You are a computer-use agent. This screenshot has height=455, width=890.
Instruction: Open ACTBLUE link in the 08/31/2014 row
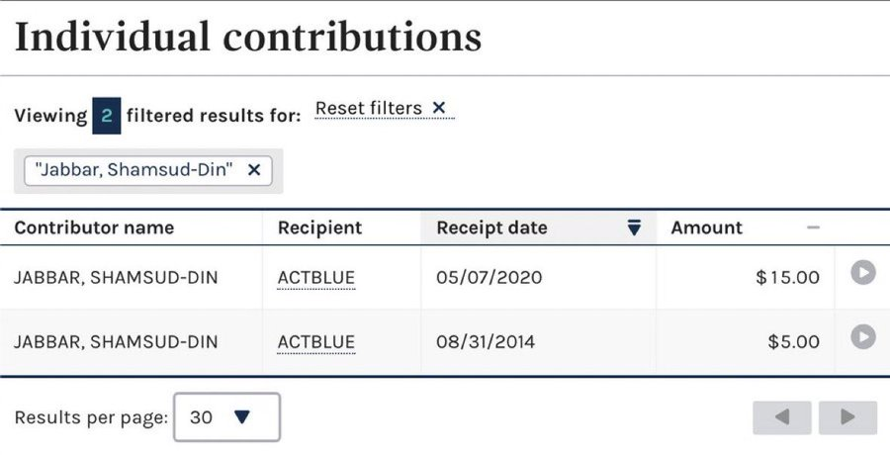(x=315, y=342)
